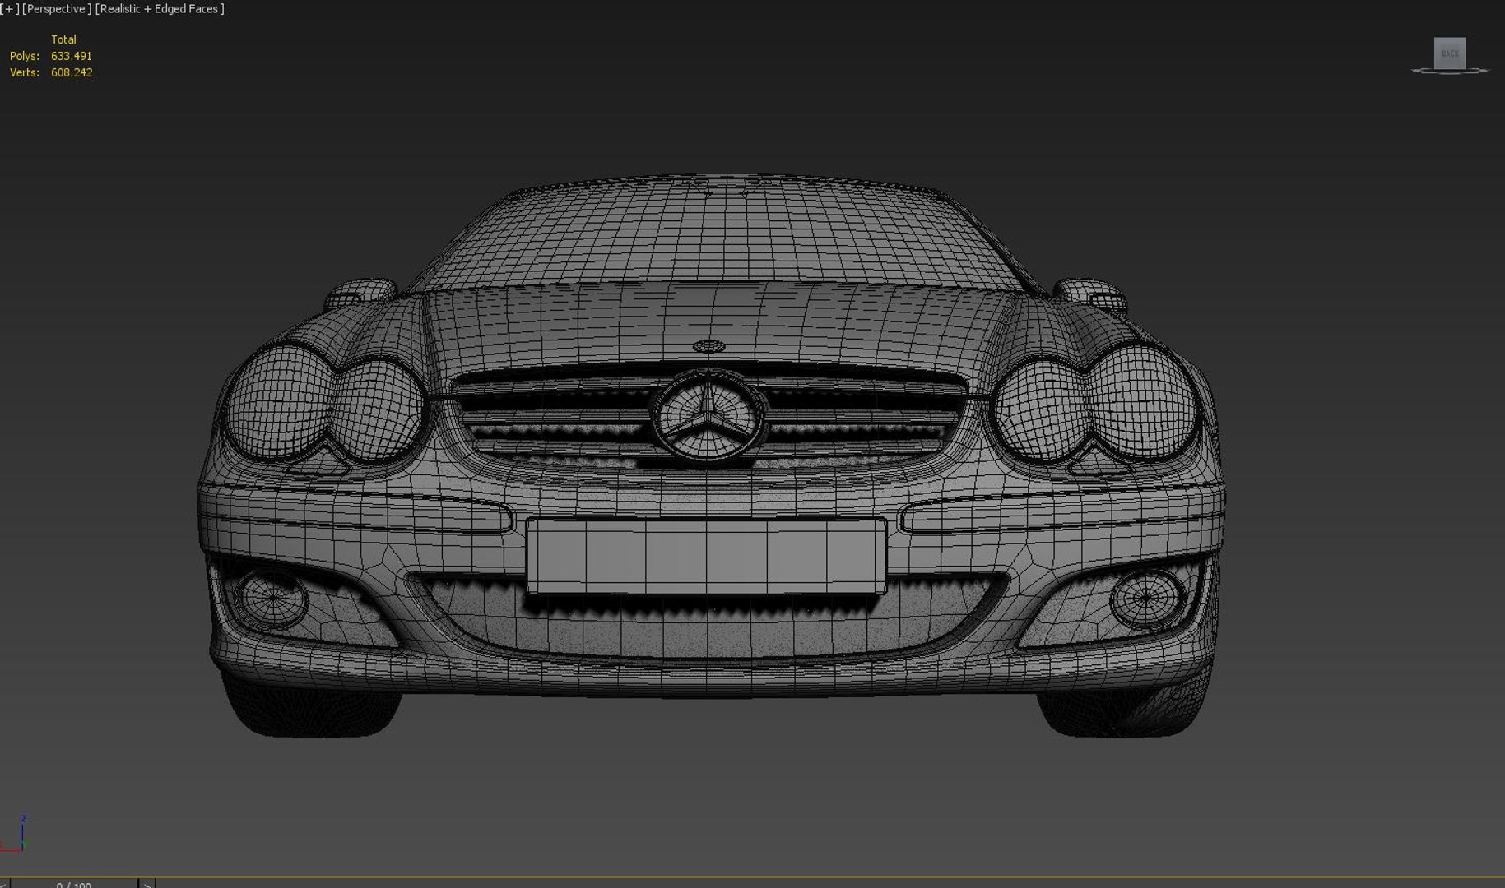Image resolution: width=1505 pixels, height=888 pixels.
Task: Click the Verts count value 608.242
Action: [x=72, y=72]
